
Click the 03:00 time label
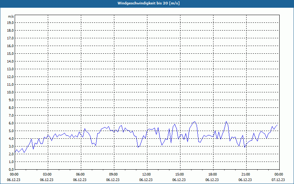pyautogui.click(x=48, y=174)
